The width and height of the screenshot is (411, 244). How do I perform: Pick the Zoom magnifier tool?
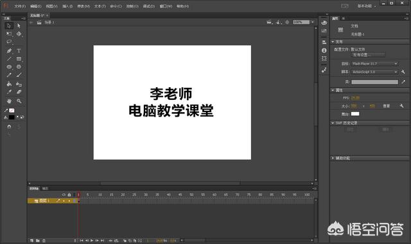pyautogui.click(x=19, y=101)
